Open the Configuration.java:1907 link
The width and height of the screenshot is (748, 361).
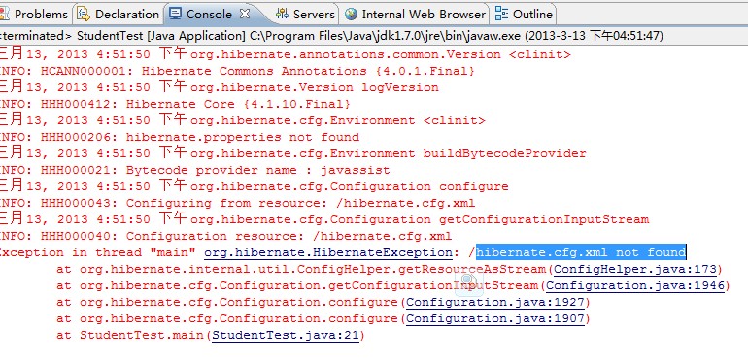pyautogui.click(x=495, y=318)
